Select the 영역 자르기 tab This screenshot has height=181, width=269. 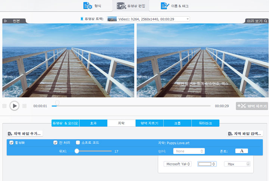tap(149, 123)
